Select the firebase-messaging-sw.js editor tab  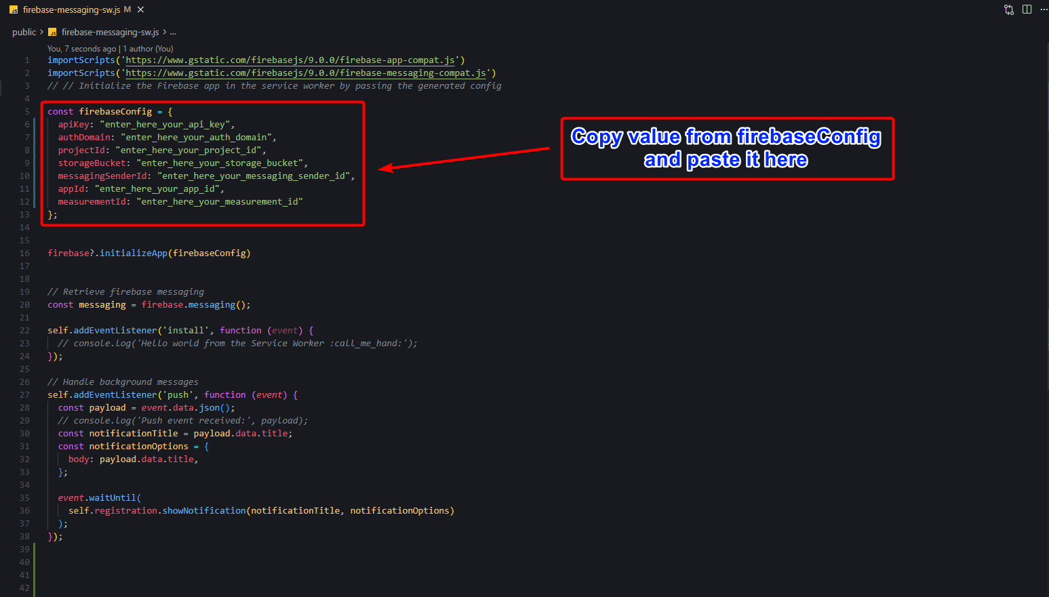pyautogui.click(x=71, y=9)
